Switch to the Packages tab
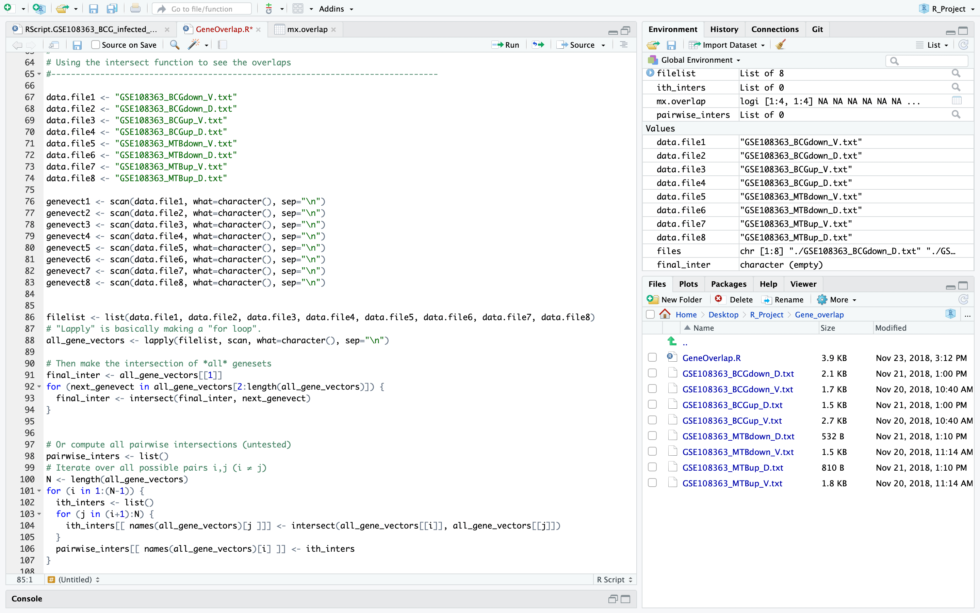This screenshot has height=613, width=980. click(728, 284)
